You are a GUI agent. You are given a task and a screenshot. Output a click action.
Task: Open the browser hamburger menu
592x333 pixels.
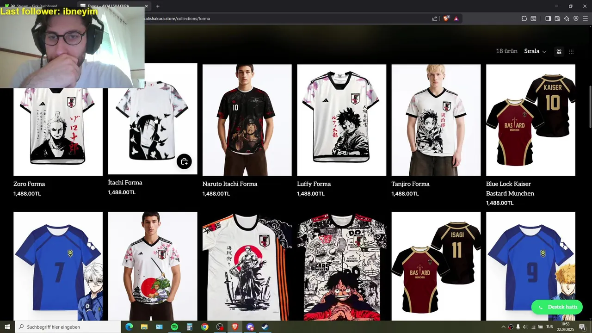click(x=585, y=18)
